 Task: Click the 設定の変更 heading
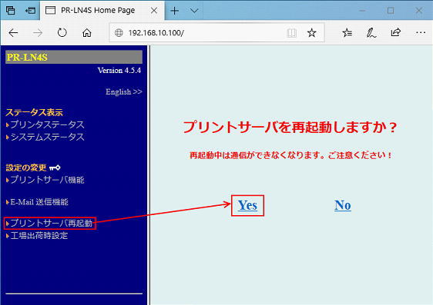pos(26,167)
